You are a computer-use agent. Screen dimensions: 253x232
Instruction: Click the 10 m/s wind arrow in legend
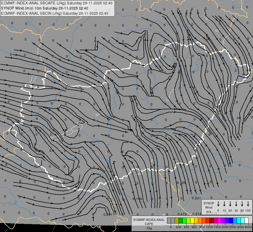(x=224, y=204)
